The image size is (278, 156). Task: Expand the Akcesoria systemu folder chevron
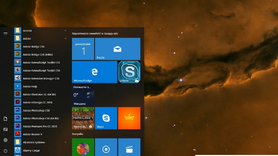coord(65,142)
